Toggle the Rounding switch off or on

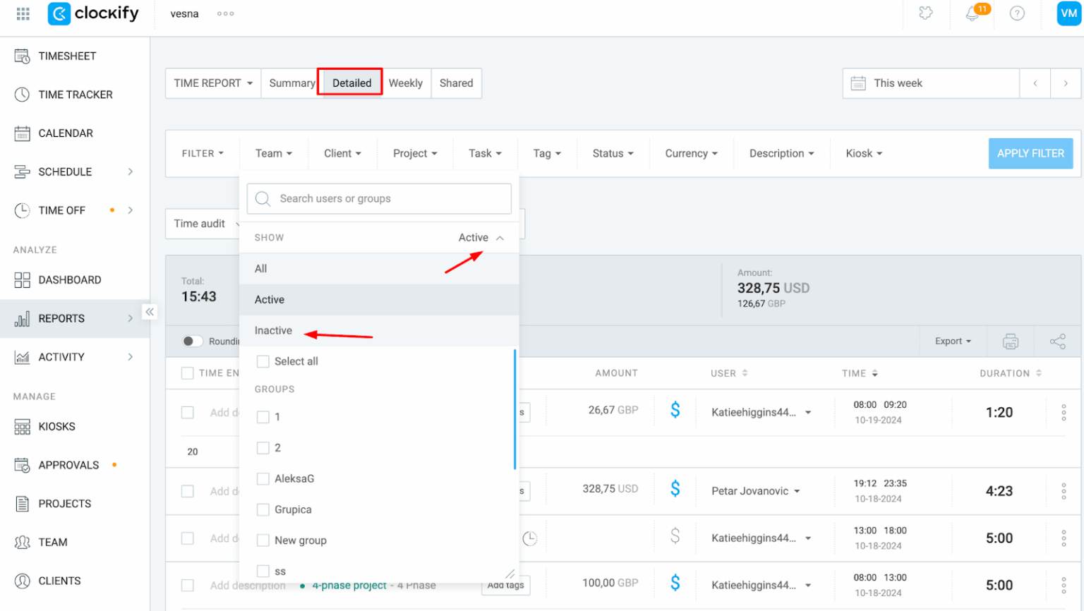(191, 341)
